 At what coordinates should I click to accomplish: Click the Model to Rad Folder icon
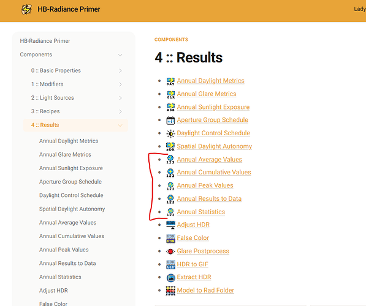pos(170,291)
